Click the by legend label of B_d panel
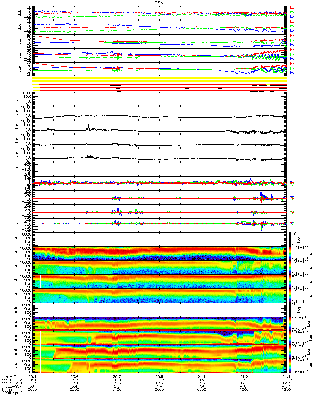This screenshot has height=402, width=312. [x=292, y=54]
